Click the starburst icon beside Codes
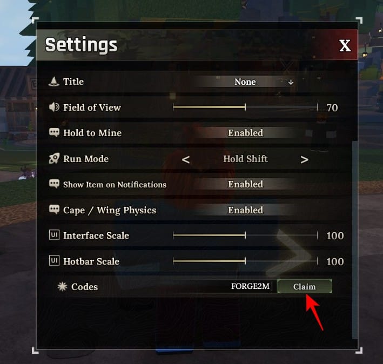 pos(62,287)
